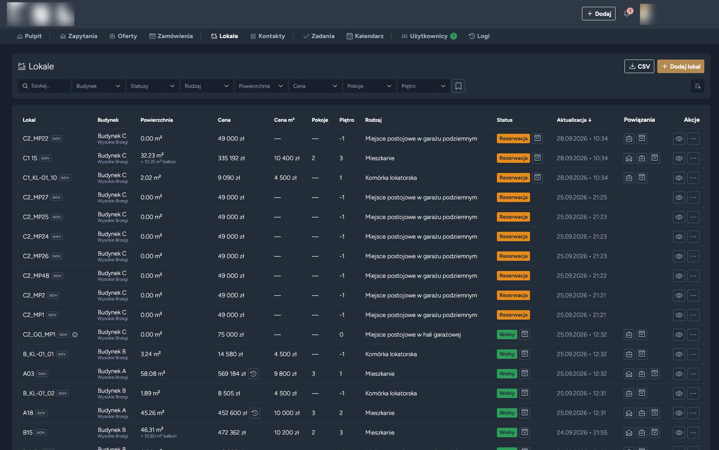Click info icon next to C2_GO_MP1
719x450 pixels.
[x=75, y=335]
